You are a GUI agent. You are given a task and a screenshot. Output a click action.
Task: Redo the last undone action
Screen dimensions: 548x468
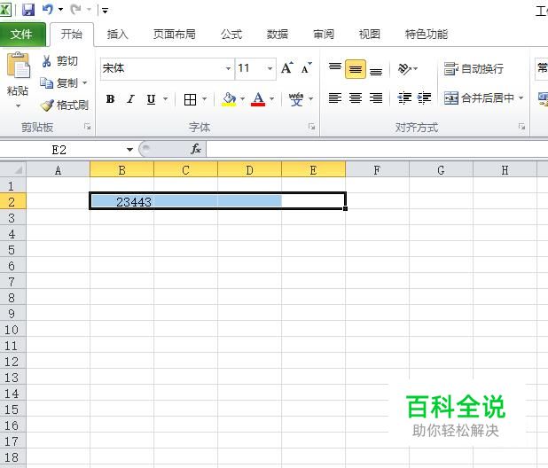point(75,10)
